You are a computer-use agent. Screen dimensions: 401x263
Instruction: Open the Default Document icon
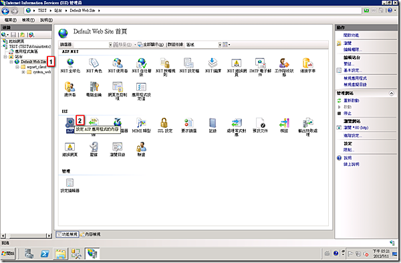tap(261, 123)
